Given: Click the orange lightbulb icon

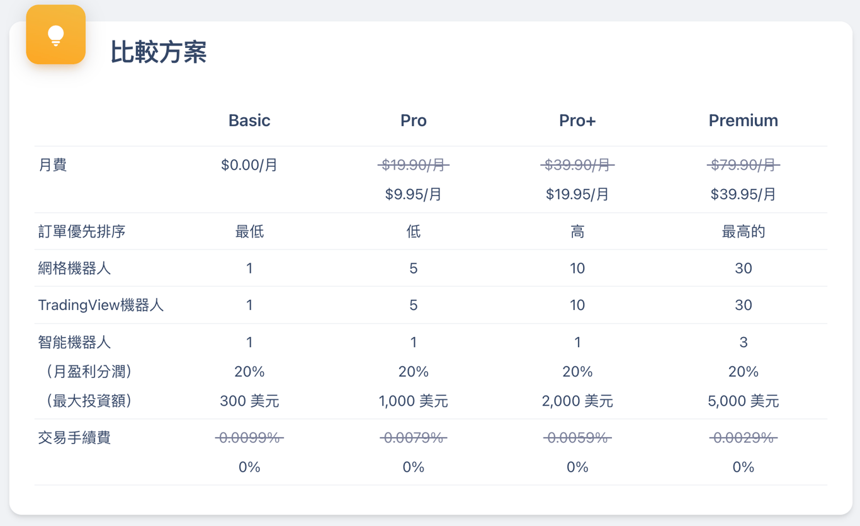Looking at the screenshot, I should (56, 35).
